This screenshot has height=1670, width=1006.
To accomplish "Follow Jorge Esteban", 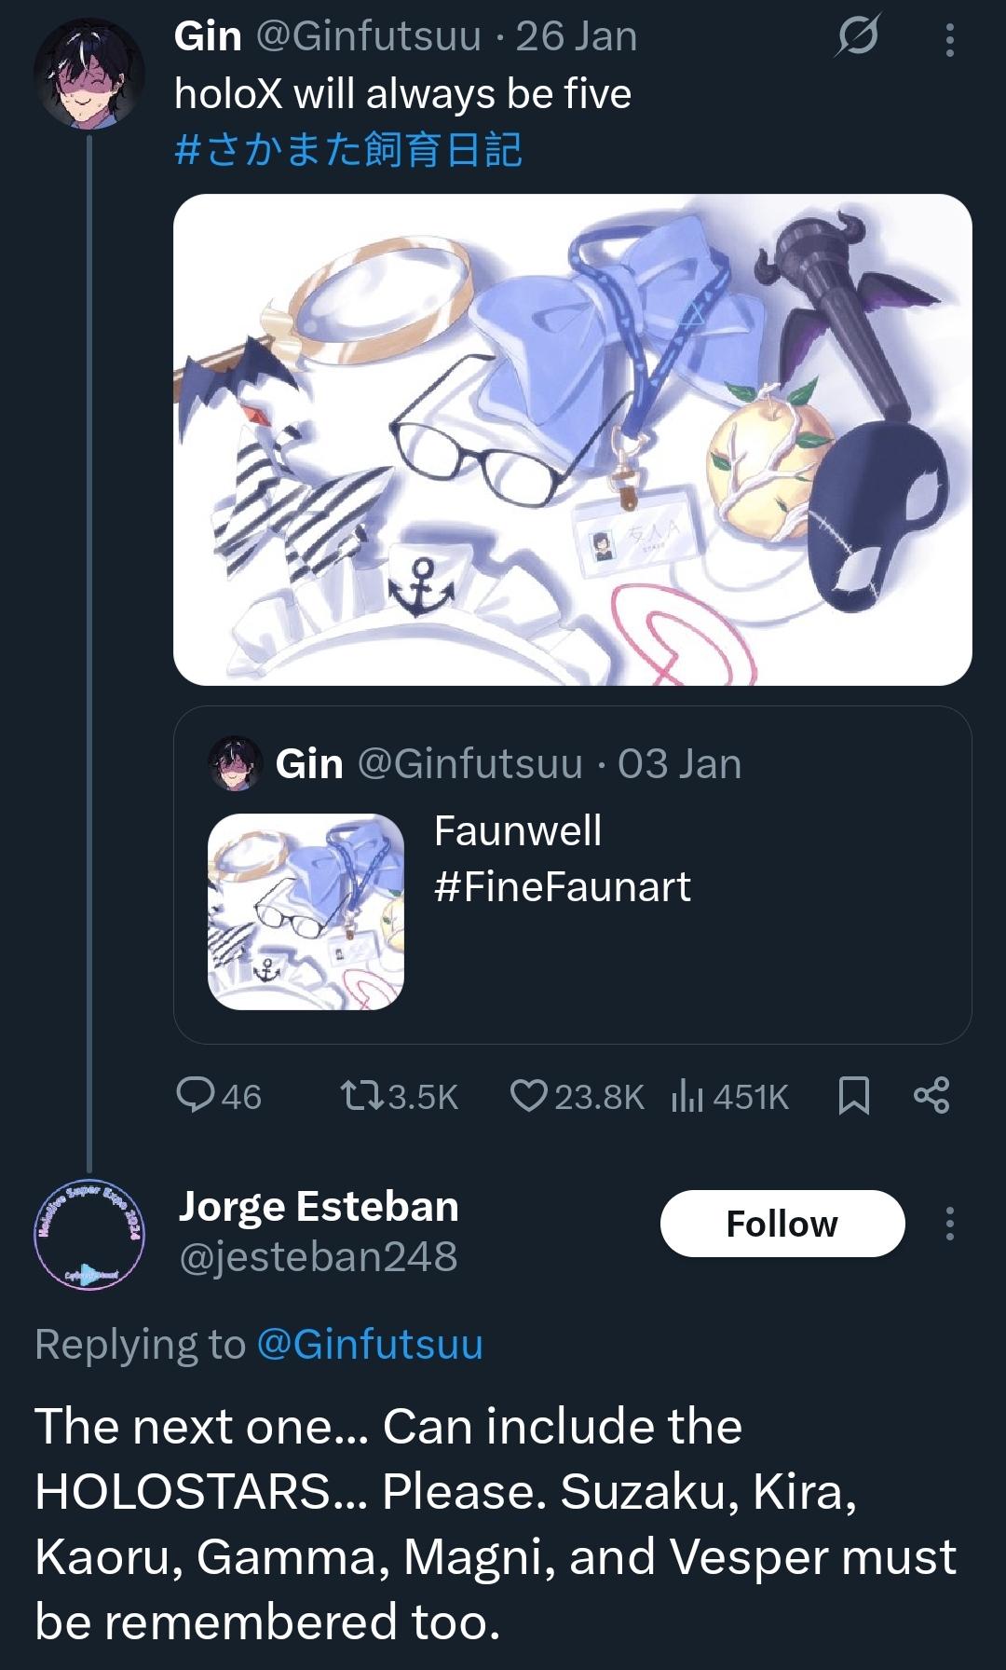I will (782, 1224).
